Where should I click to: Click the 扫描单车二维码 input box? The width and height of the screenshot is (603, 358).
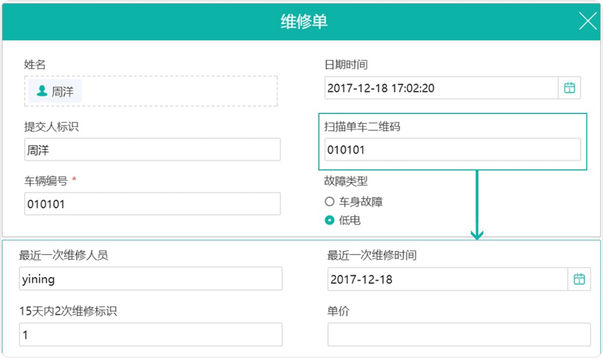coord(452,149)
